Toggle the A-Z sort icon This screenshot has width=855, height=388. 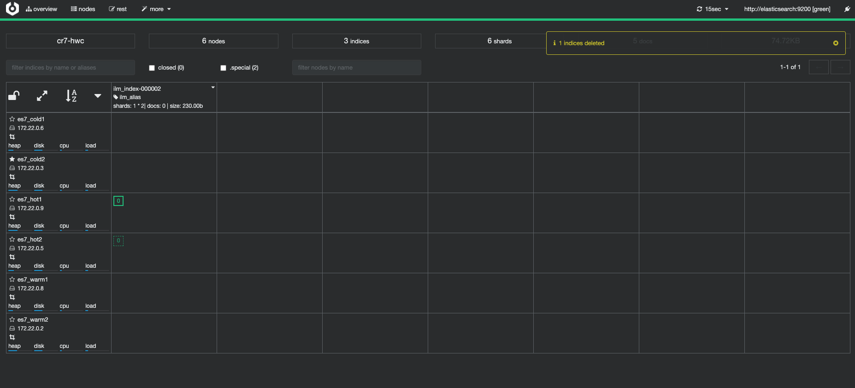point(71,96)
